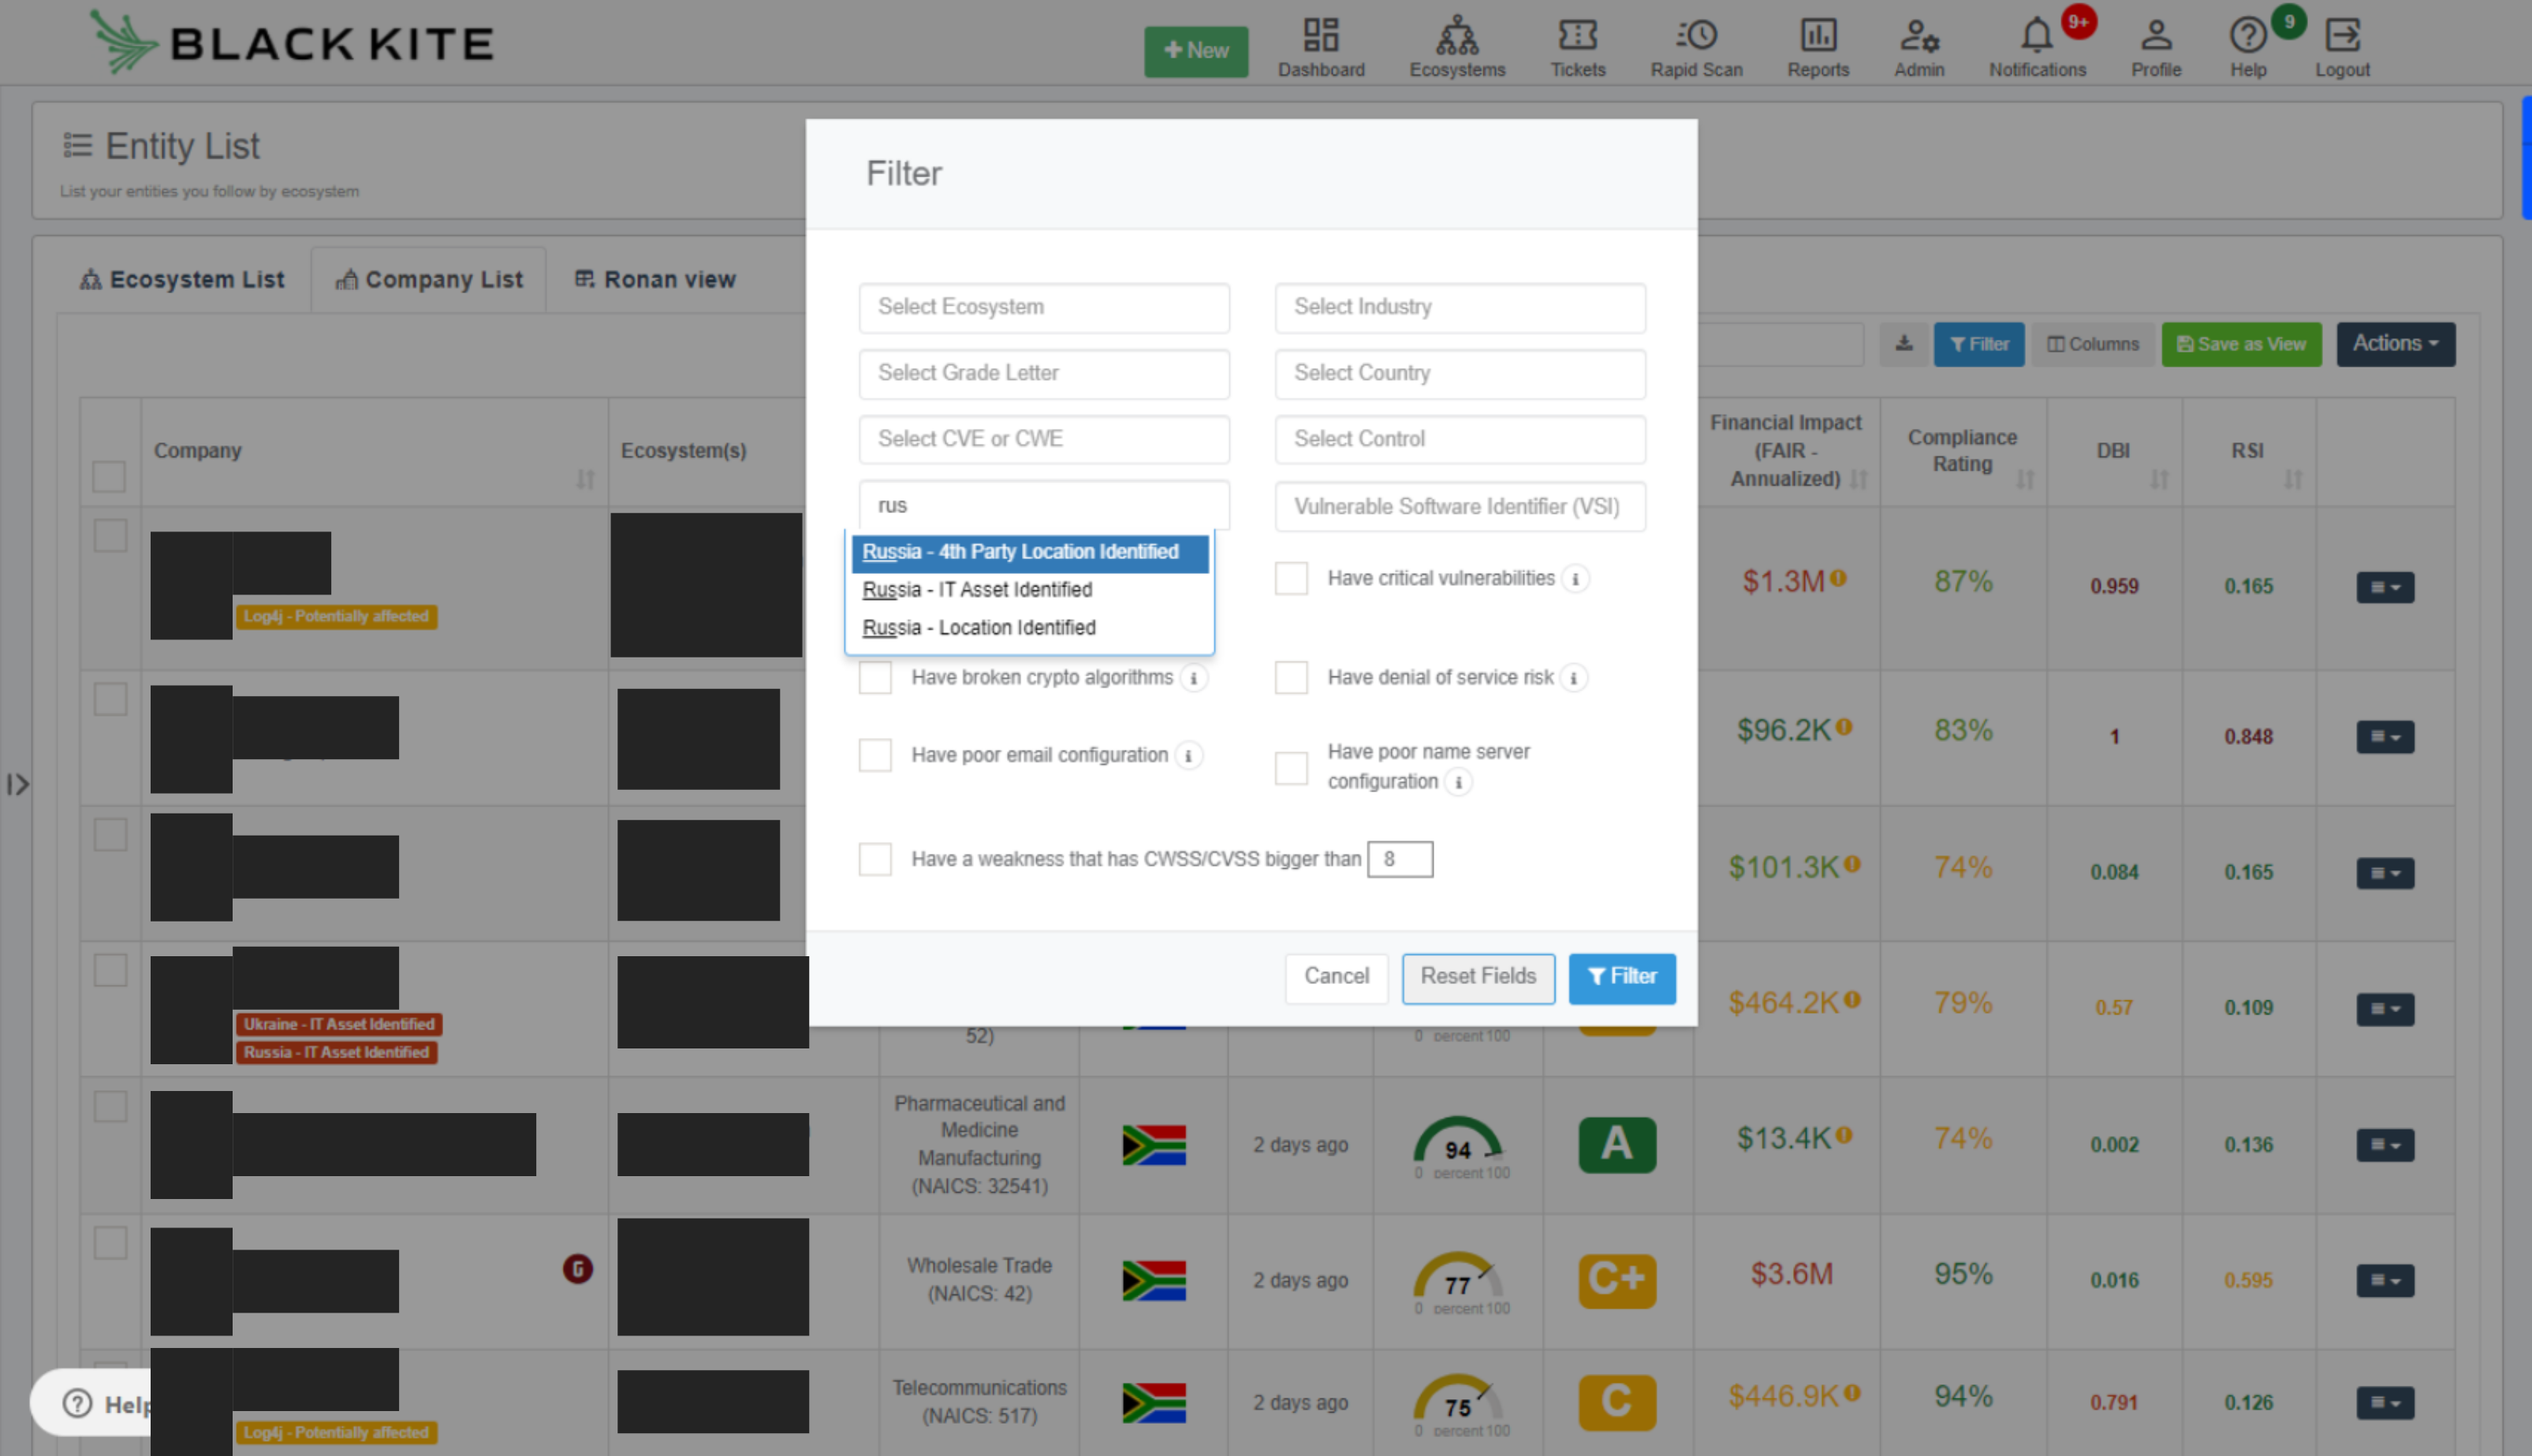Click the score 94 gauge
Image resolution: width=2532 pixels, height=1456 pixels.
click(x=1459, y=1146)
